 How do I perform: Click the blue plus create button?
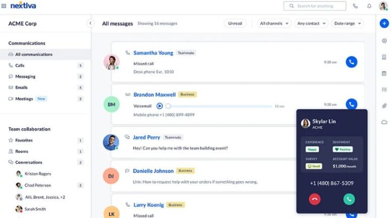click(x=384, y=24)
